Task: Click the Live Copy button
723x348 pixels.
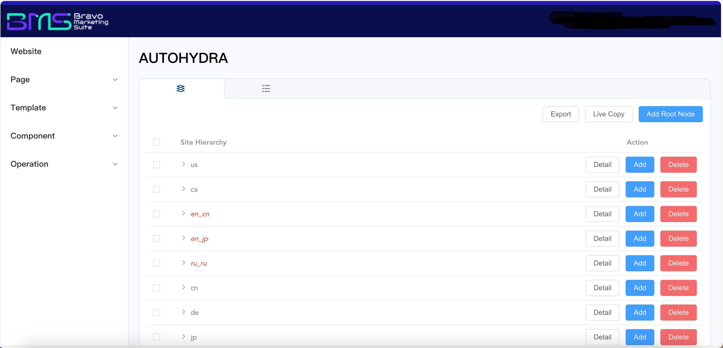Action: coord(608,114)
